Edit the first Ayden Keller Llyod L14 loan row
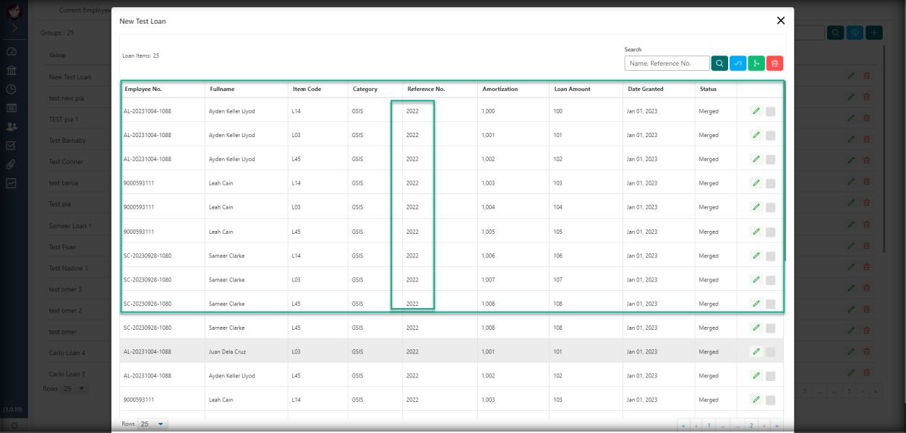 point(756,111)
